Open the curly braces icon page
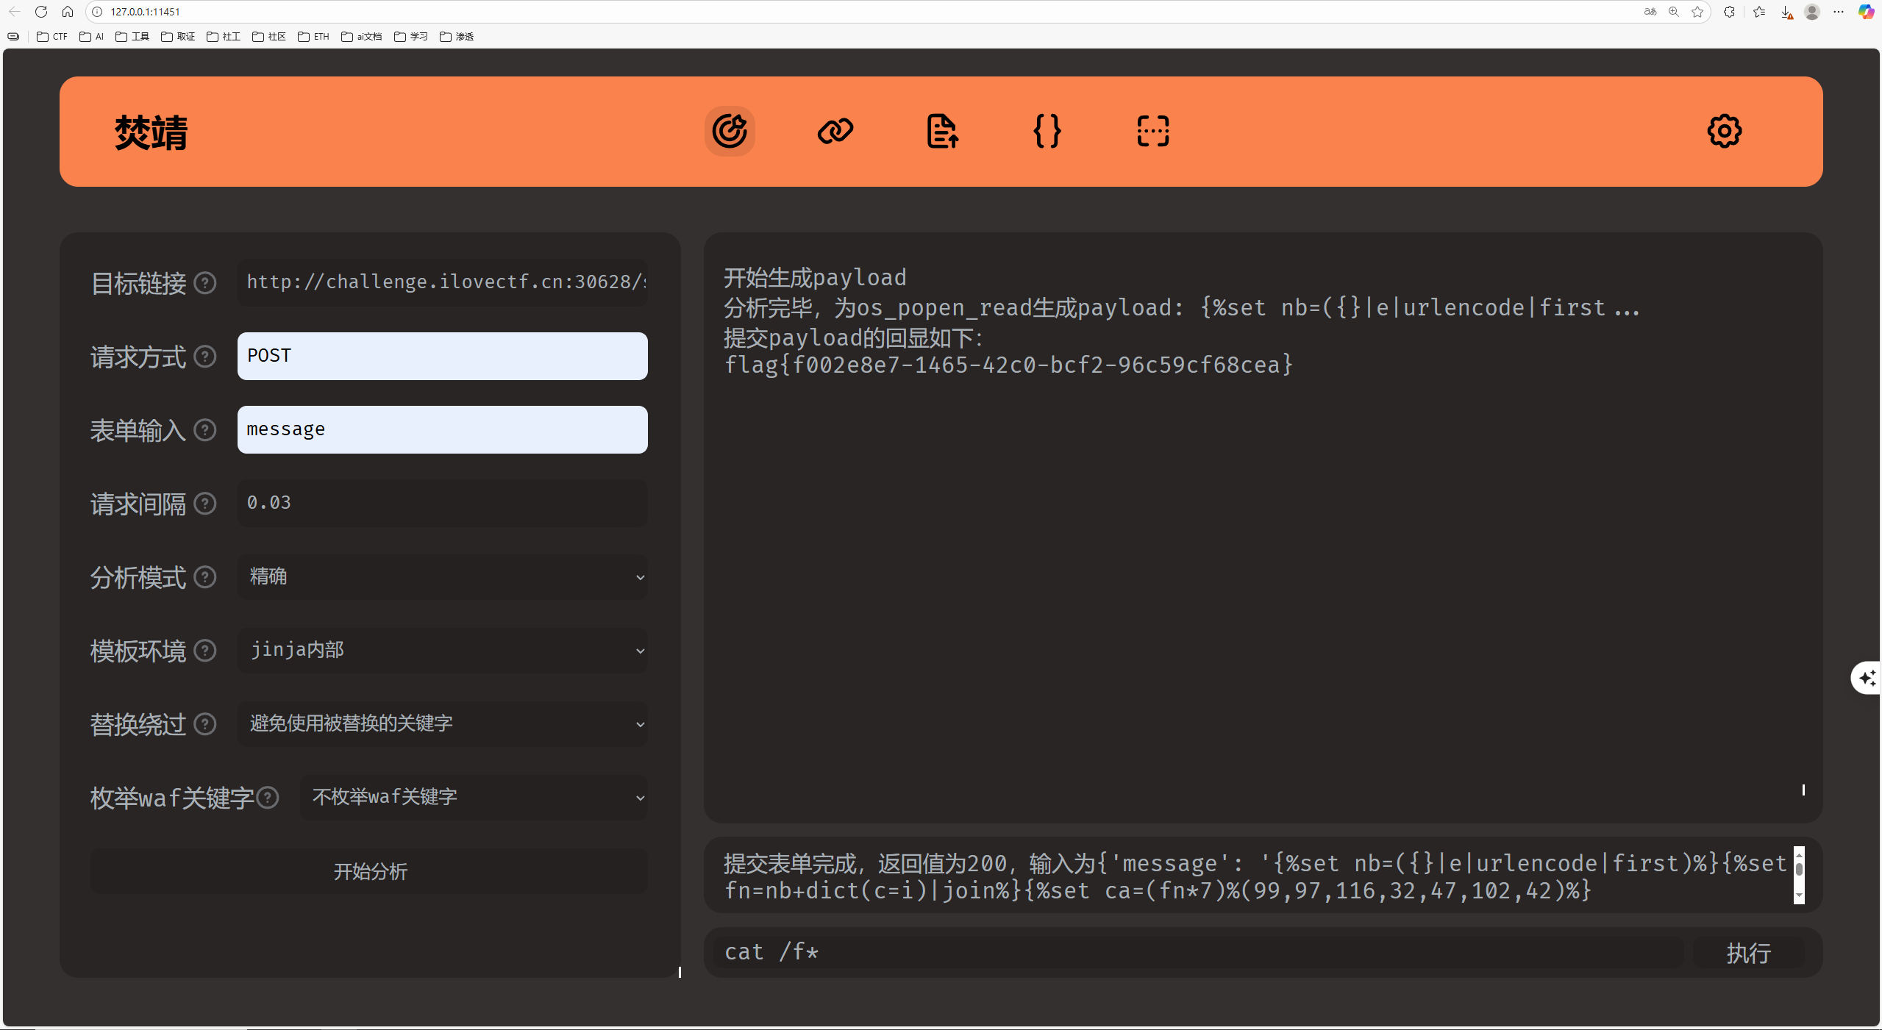1882x1030 pixels. pos(1047,132)
